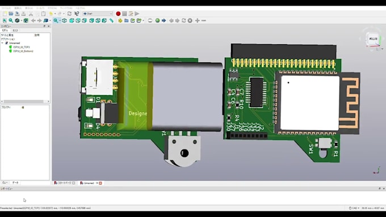Switch to the Data tab in property panel
This screenshot has height=217, width=386.
(x=15, y=183)
